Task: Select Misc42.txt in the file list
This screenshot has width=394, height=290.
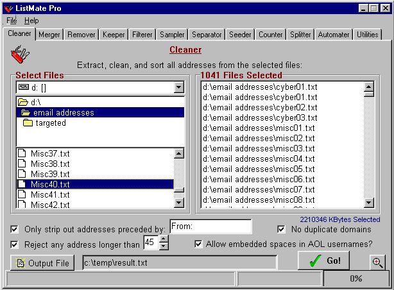Action: click(x=95, y=204)
